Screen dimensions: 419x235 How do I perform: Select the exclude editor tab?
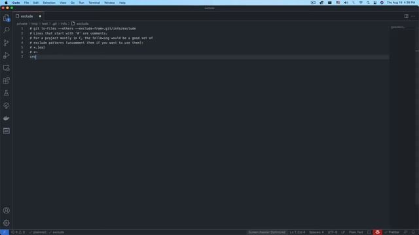click(29, 16)
